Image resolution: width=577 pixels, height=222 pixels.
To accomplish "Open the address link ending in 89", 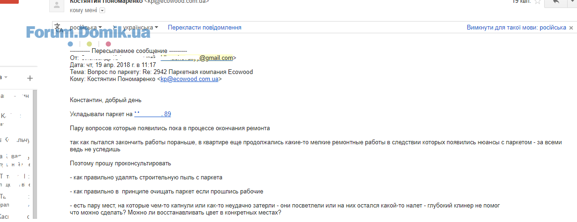I will (x=152, y=114).
